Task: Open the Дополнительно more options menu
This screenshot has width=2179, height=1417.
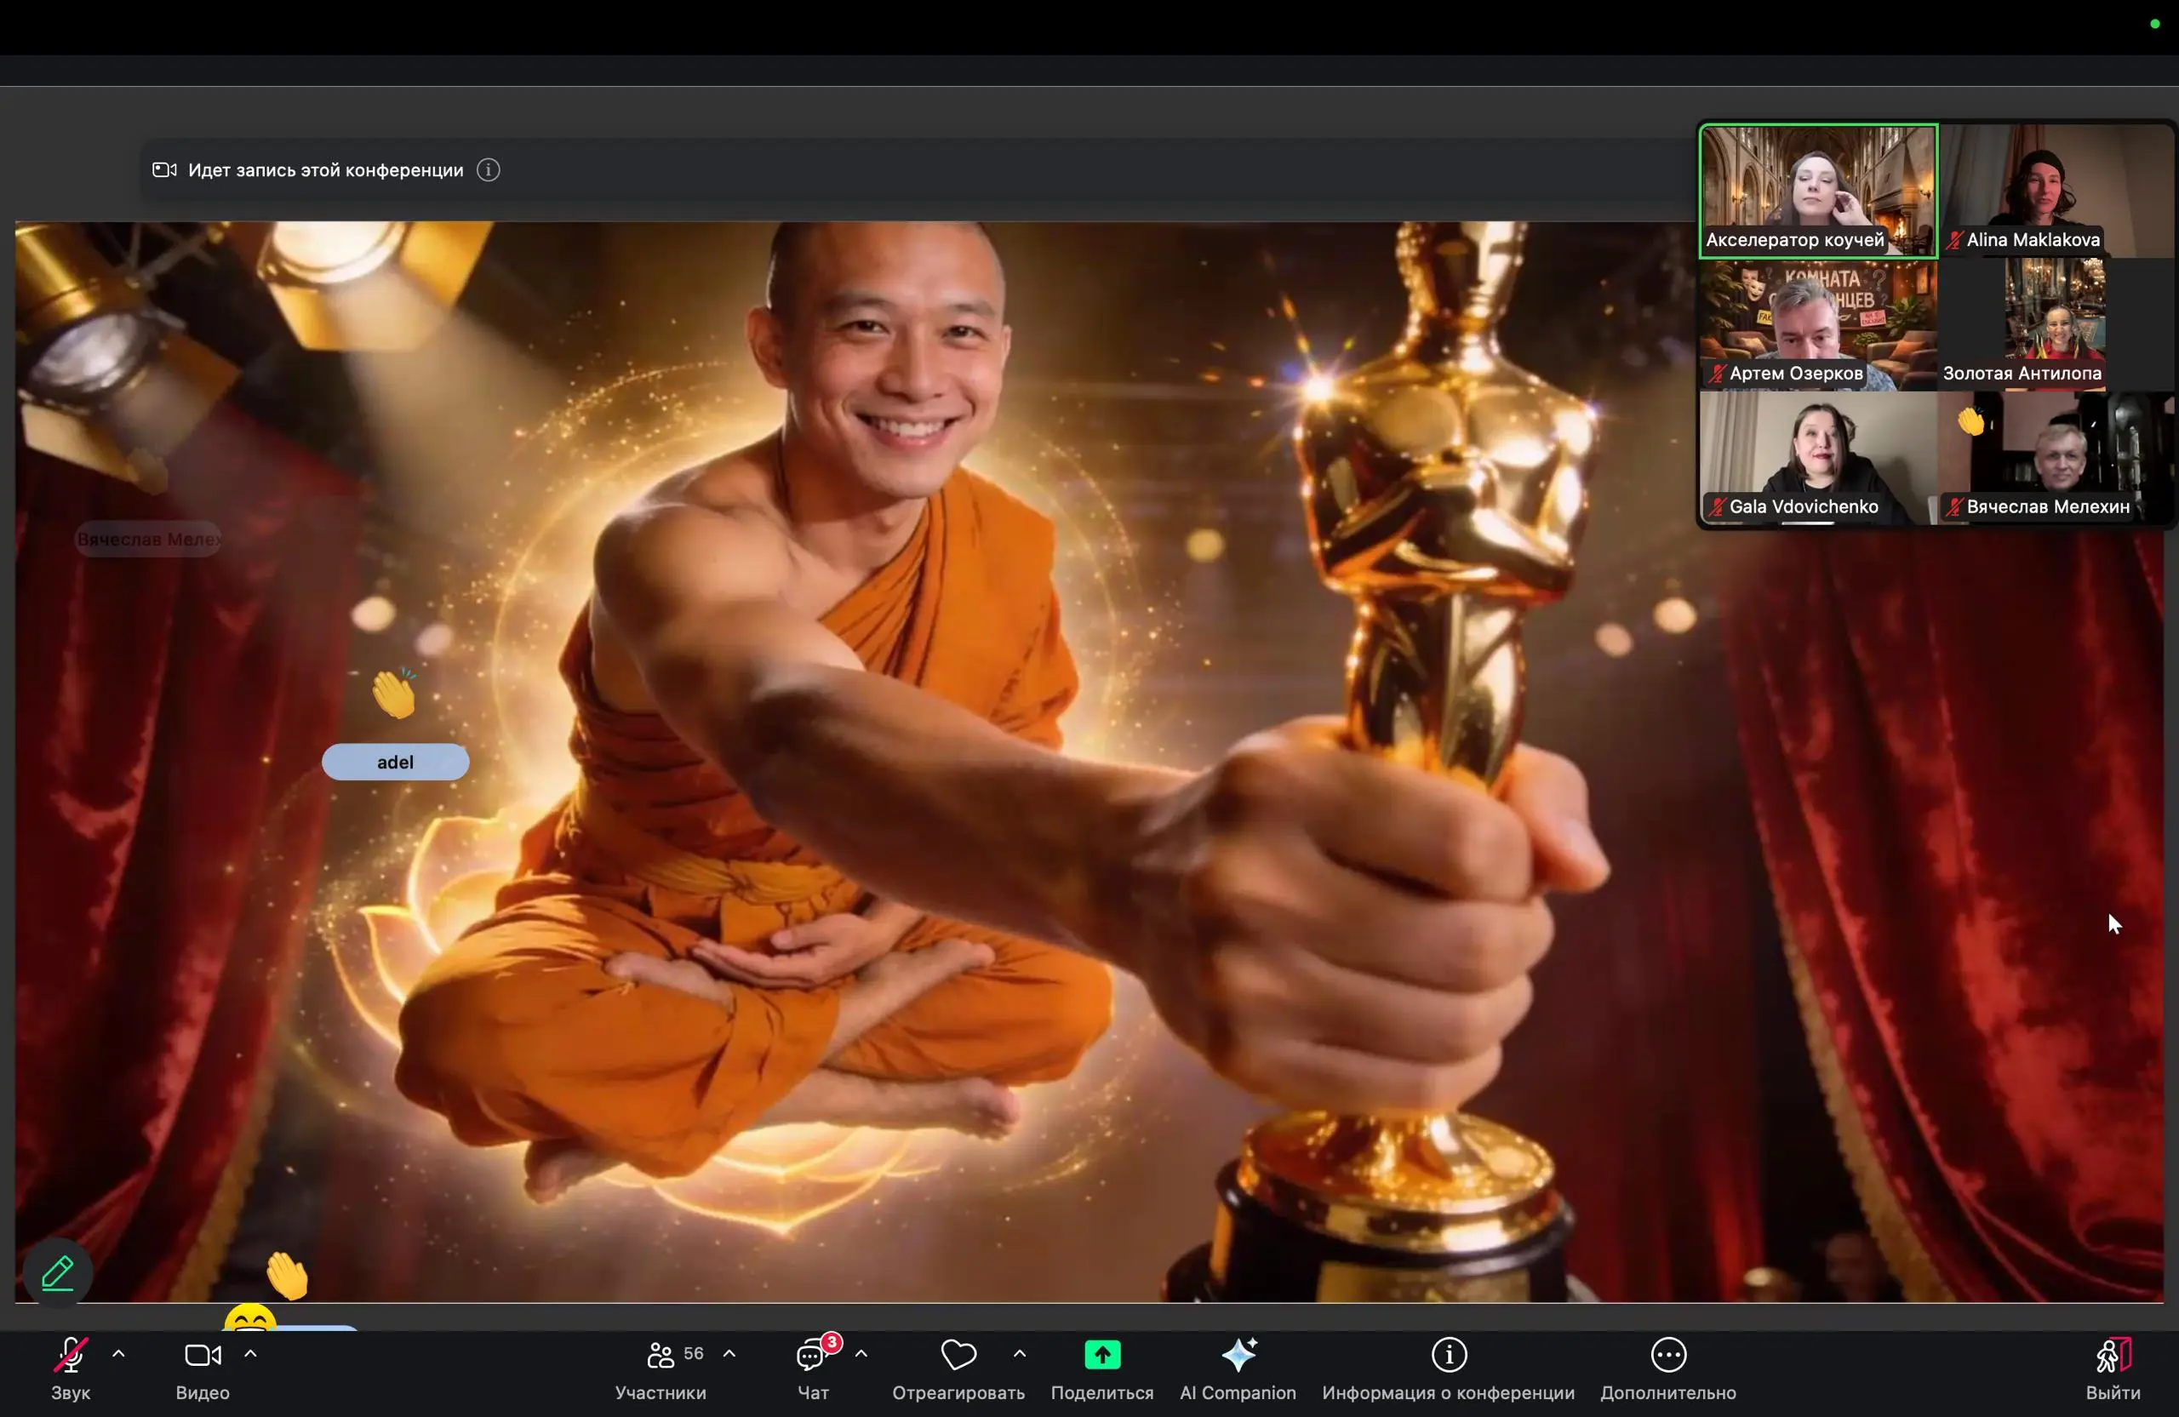Action: (x=1668, y=1368)
